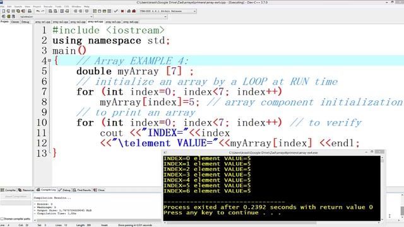This screenshot has width=404, height=227.
Task: Click the Compile toolbar icon
Action: pyautogui.click(x=95, y=11)
